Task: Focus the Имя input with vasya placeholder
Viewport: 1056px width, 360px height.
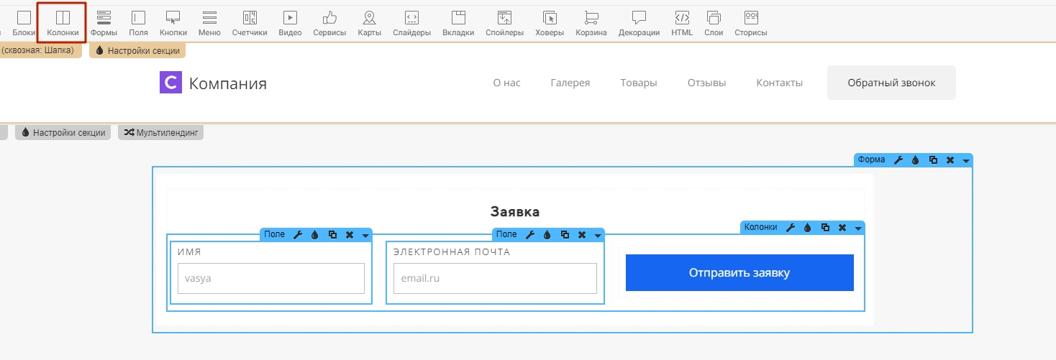Action: click(271, 278)
